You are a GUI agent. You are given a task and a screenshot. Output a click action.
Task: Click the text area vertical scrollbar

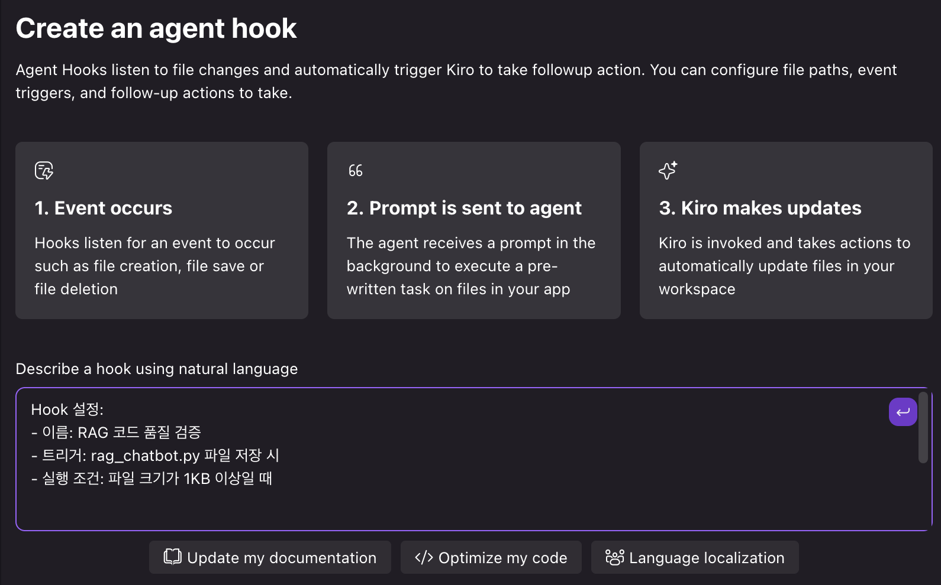pyautogui.click(x=923, y=427)
